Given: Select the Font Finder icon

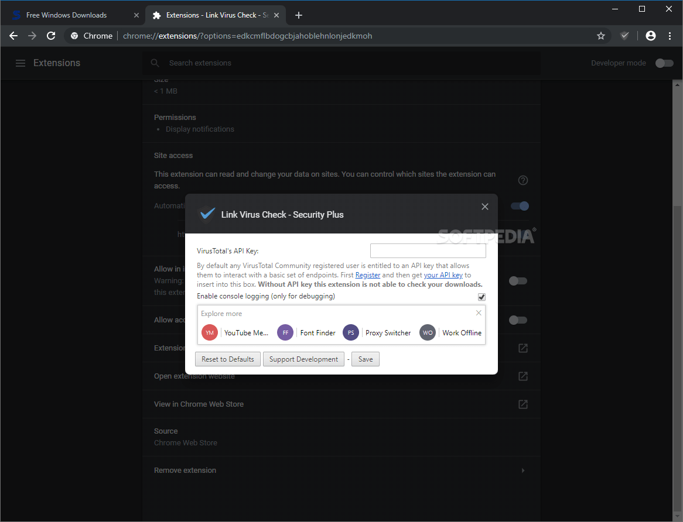Looking at the screenshot, I should click(285, 332).
